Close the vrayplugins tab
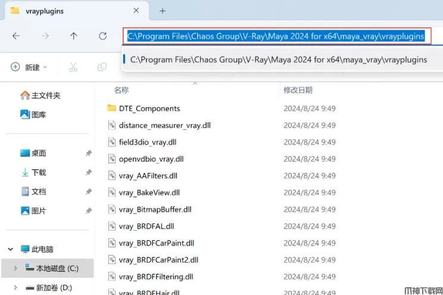443x295 pixels. pyautogui.click(x=136, y=11)
